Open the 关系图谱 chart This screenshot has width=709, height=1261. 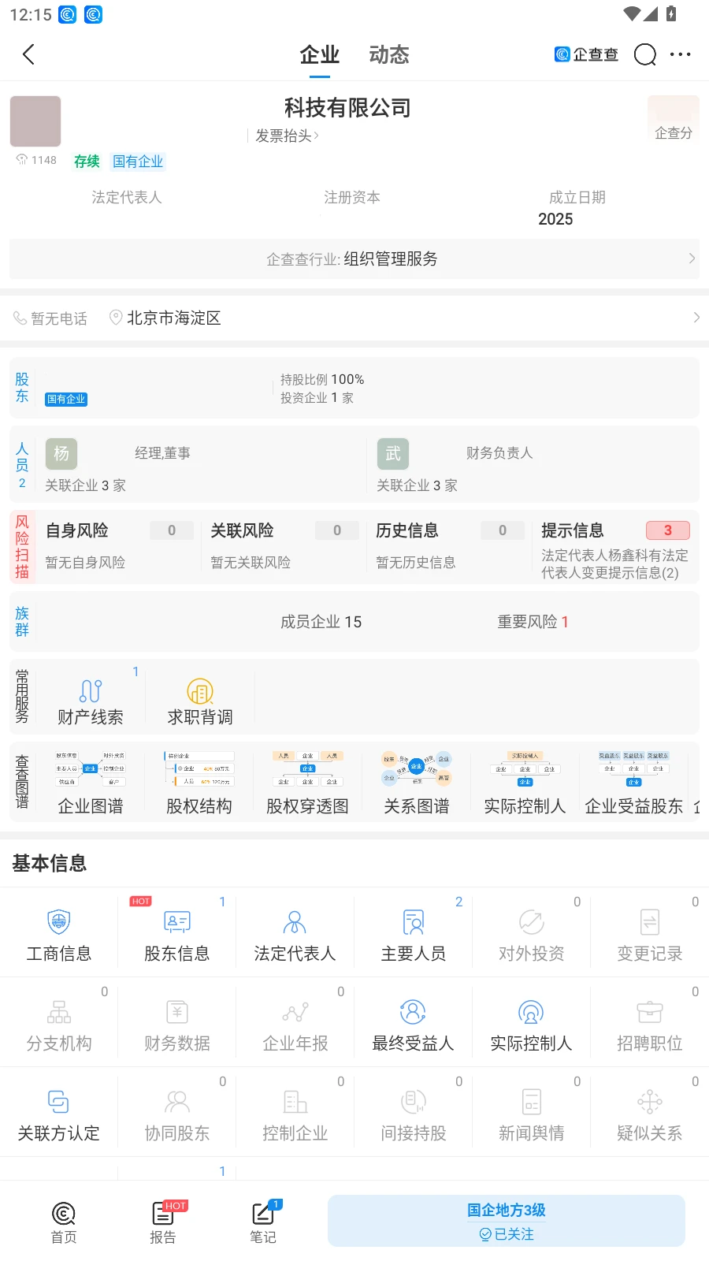pyautogui.click(x=417, y=782)
